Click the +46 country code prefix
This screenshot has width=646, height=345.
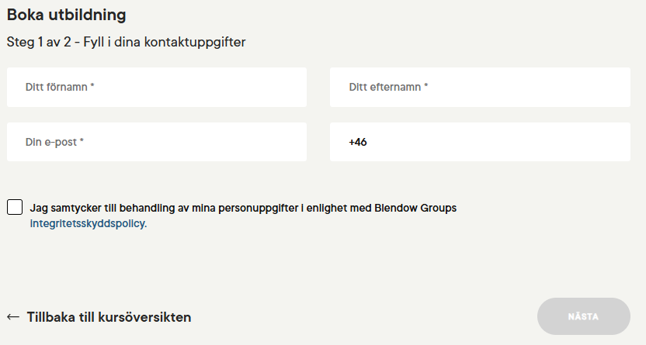point(358,143)
